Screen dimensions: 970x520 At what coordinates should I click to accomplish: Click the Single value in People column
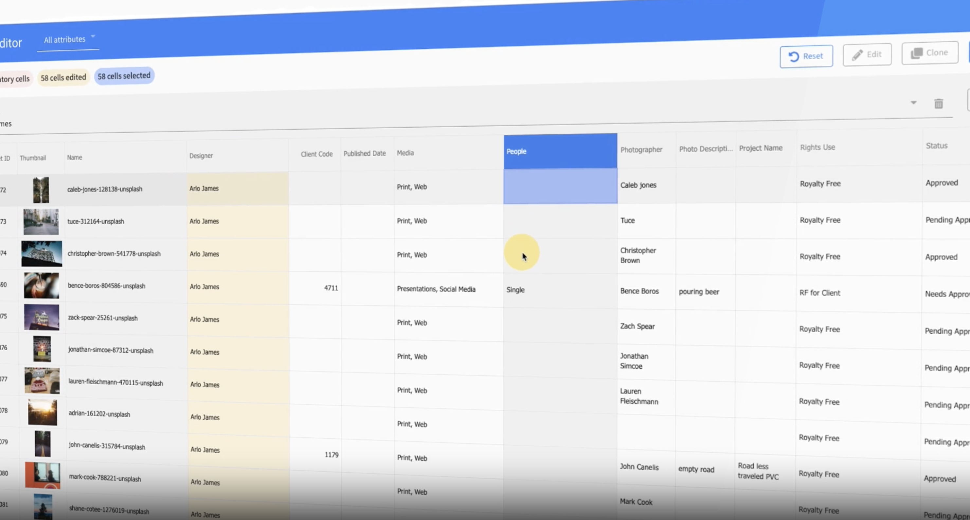[x=515, y=290]
